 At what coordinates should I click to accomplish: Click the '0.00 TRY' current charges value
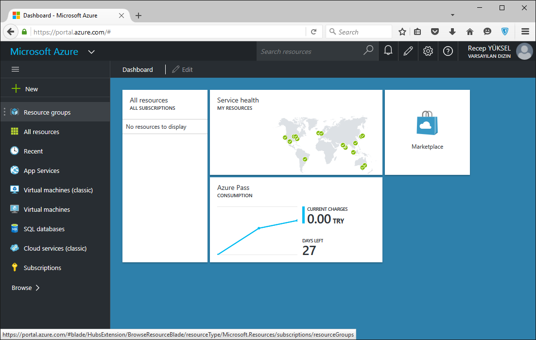pyautogui.click(x=326, y=219)
